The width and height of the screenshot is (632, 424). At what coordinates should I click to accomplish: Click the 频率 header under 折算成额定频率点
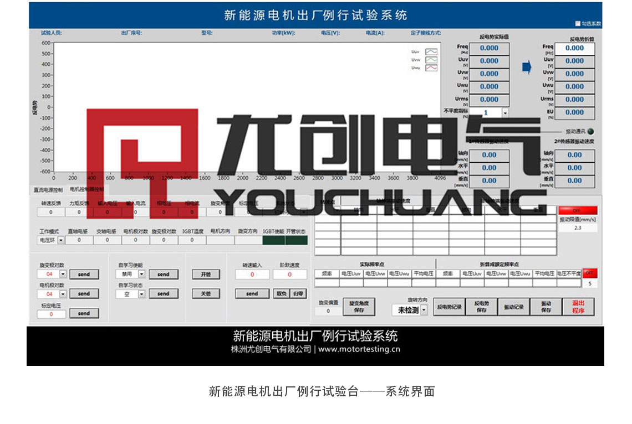click(x=448, y=273)
